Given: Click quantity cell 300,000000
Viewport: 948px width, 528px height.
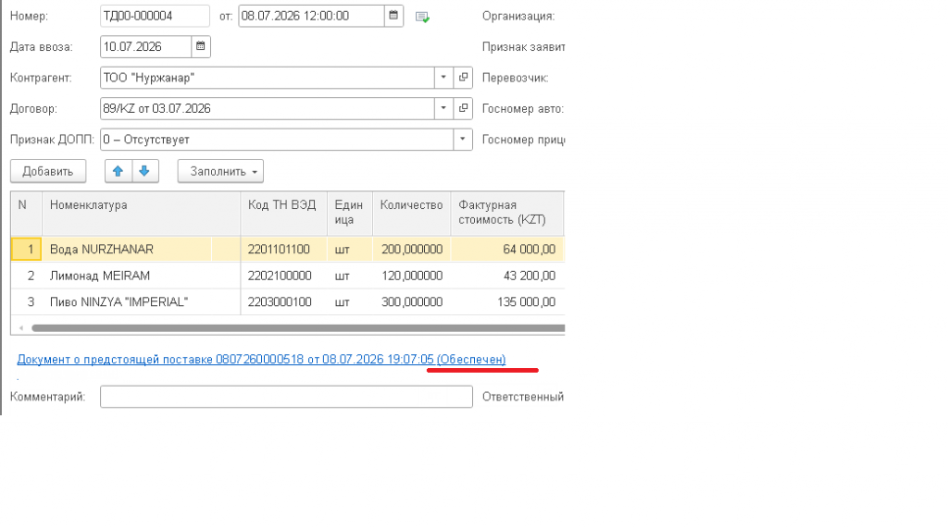Looking at the screenshot, I should tap(412, 301).
